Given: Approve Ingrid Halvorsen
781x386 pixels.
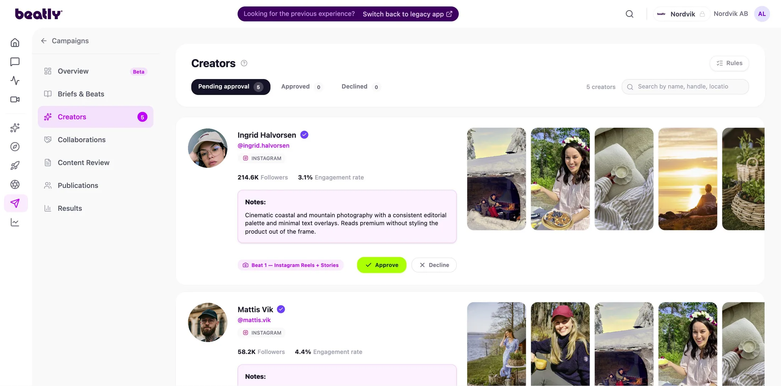Looking at the screenshot, I should point(382,265).
